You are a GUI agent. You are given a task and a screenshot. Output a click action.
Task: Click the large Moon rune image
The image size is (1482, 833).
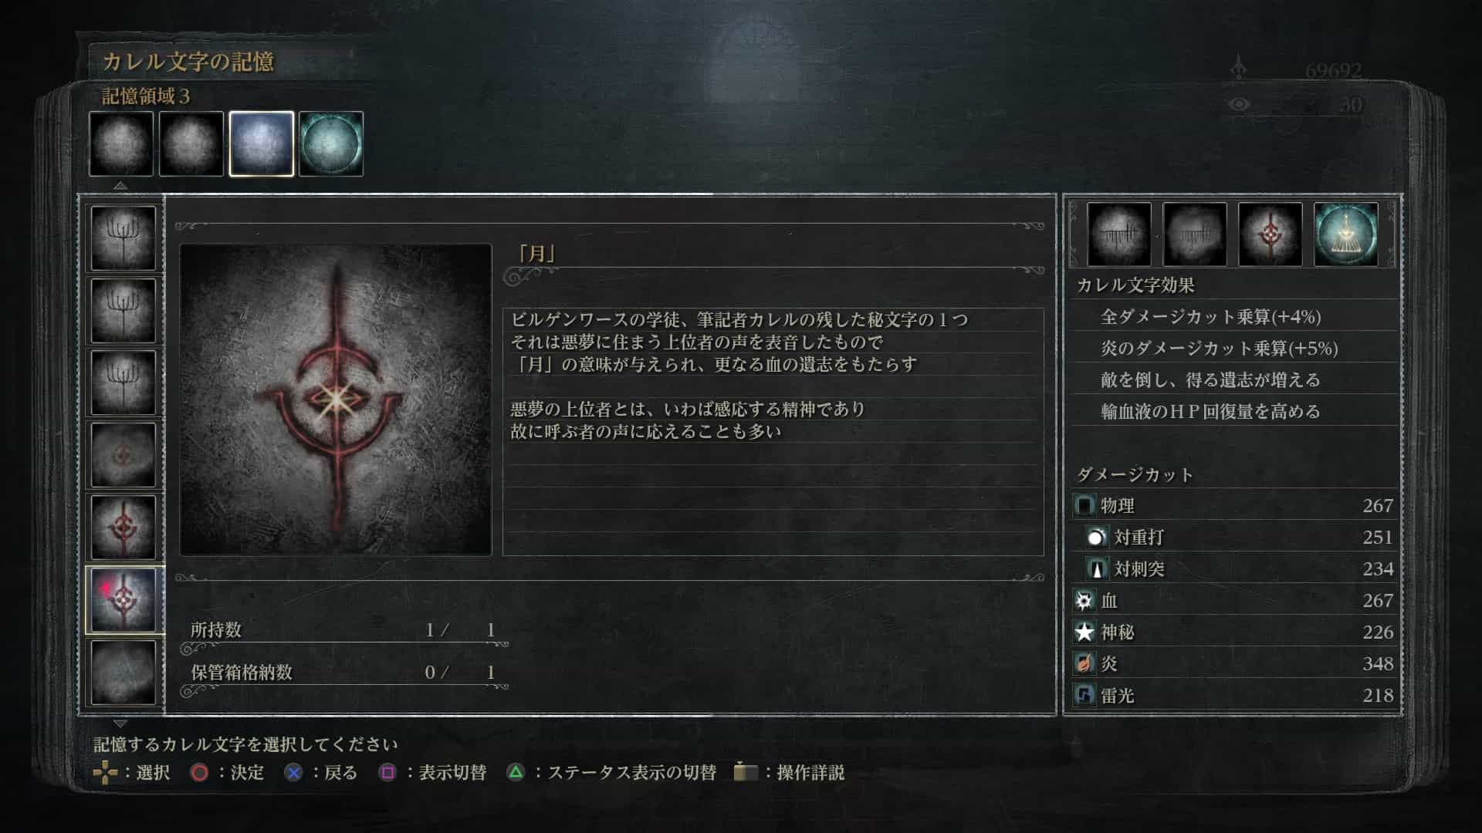(x=336, y=400)
